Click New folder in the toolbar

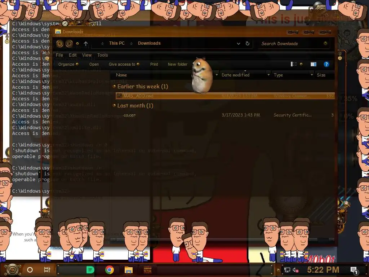pyautogui.click(x=177, y=64)
